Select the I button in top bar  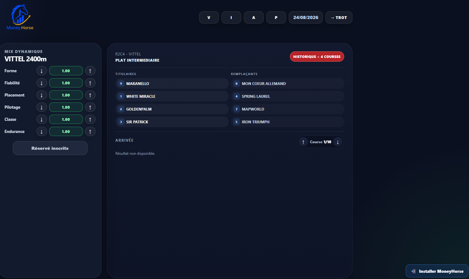click(x=231, y=17)
